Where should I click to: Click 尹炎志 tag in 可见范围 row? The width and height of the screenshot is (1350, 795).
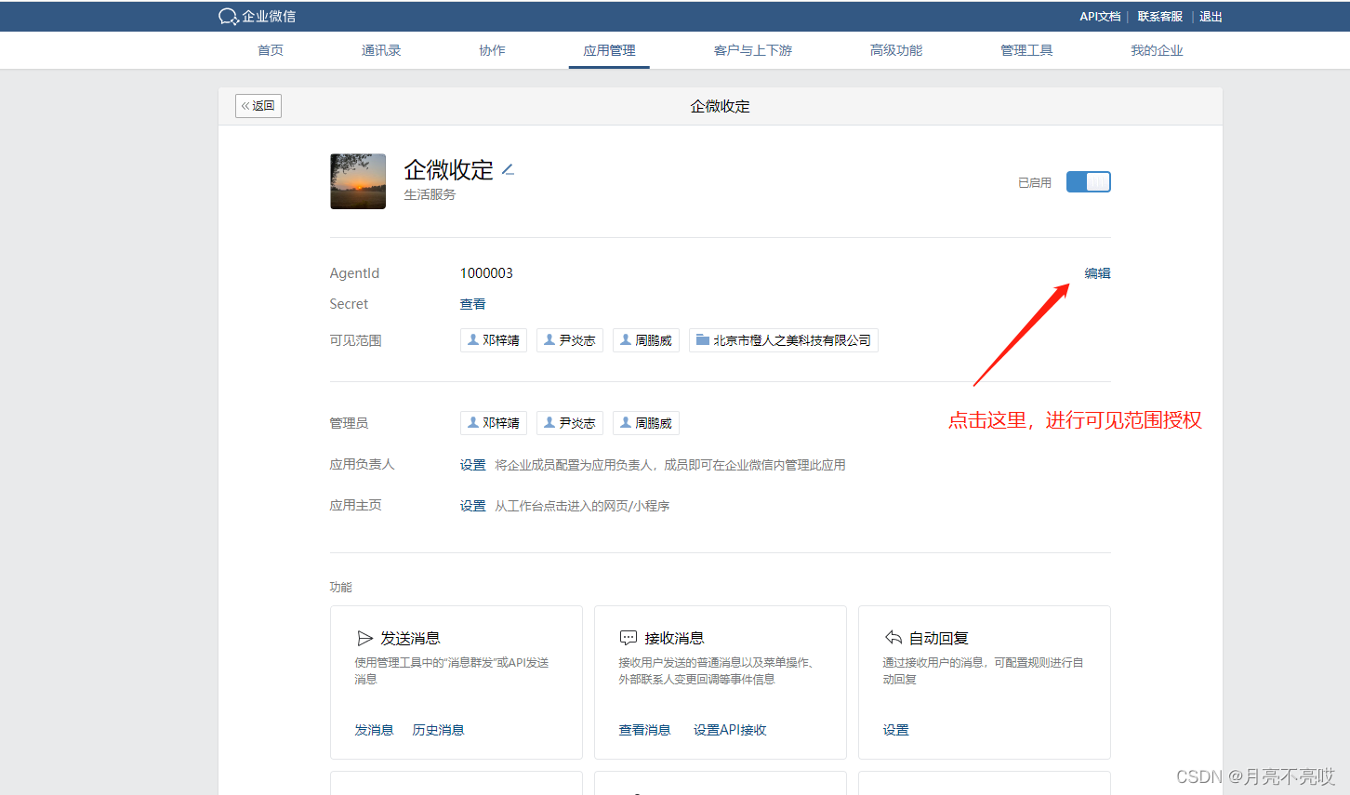pos(570,340)
